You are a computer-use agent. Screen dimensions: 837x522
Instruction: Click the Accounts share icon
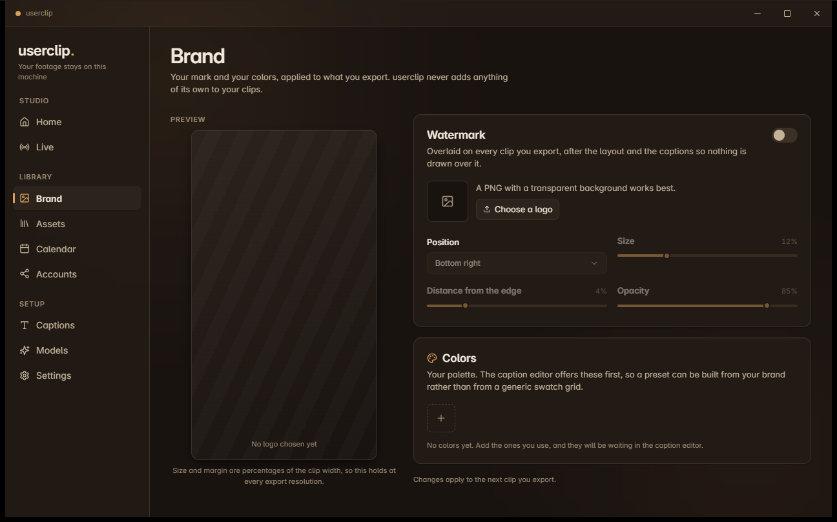[25, 274]
